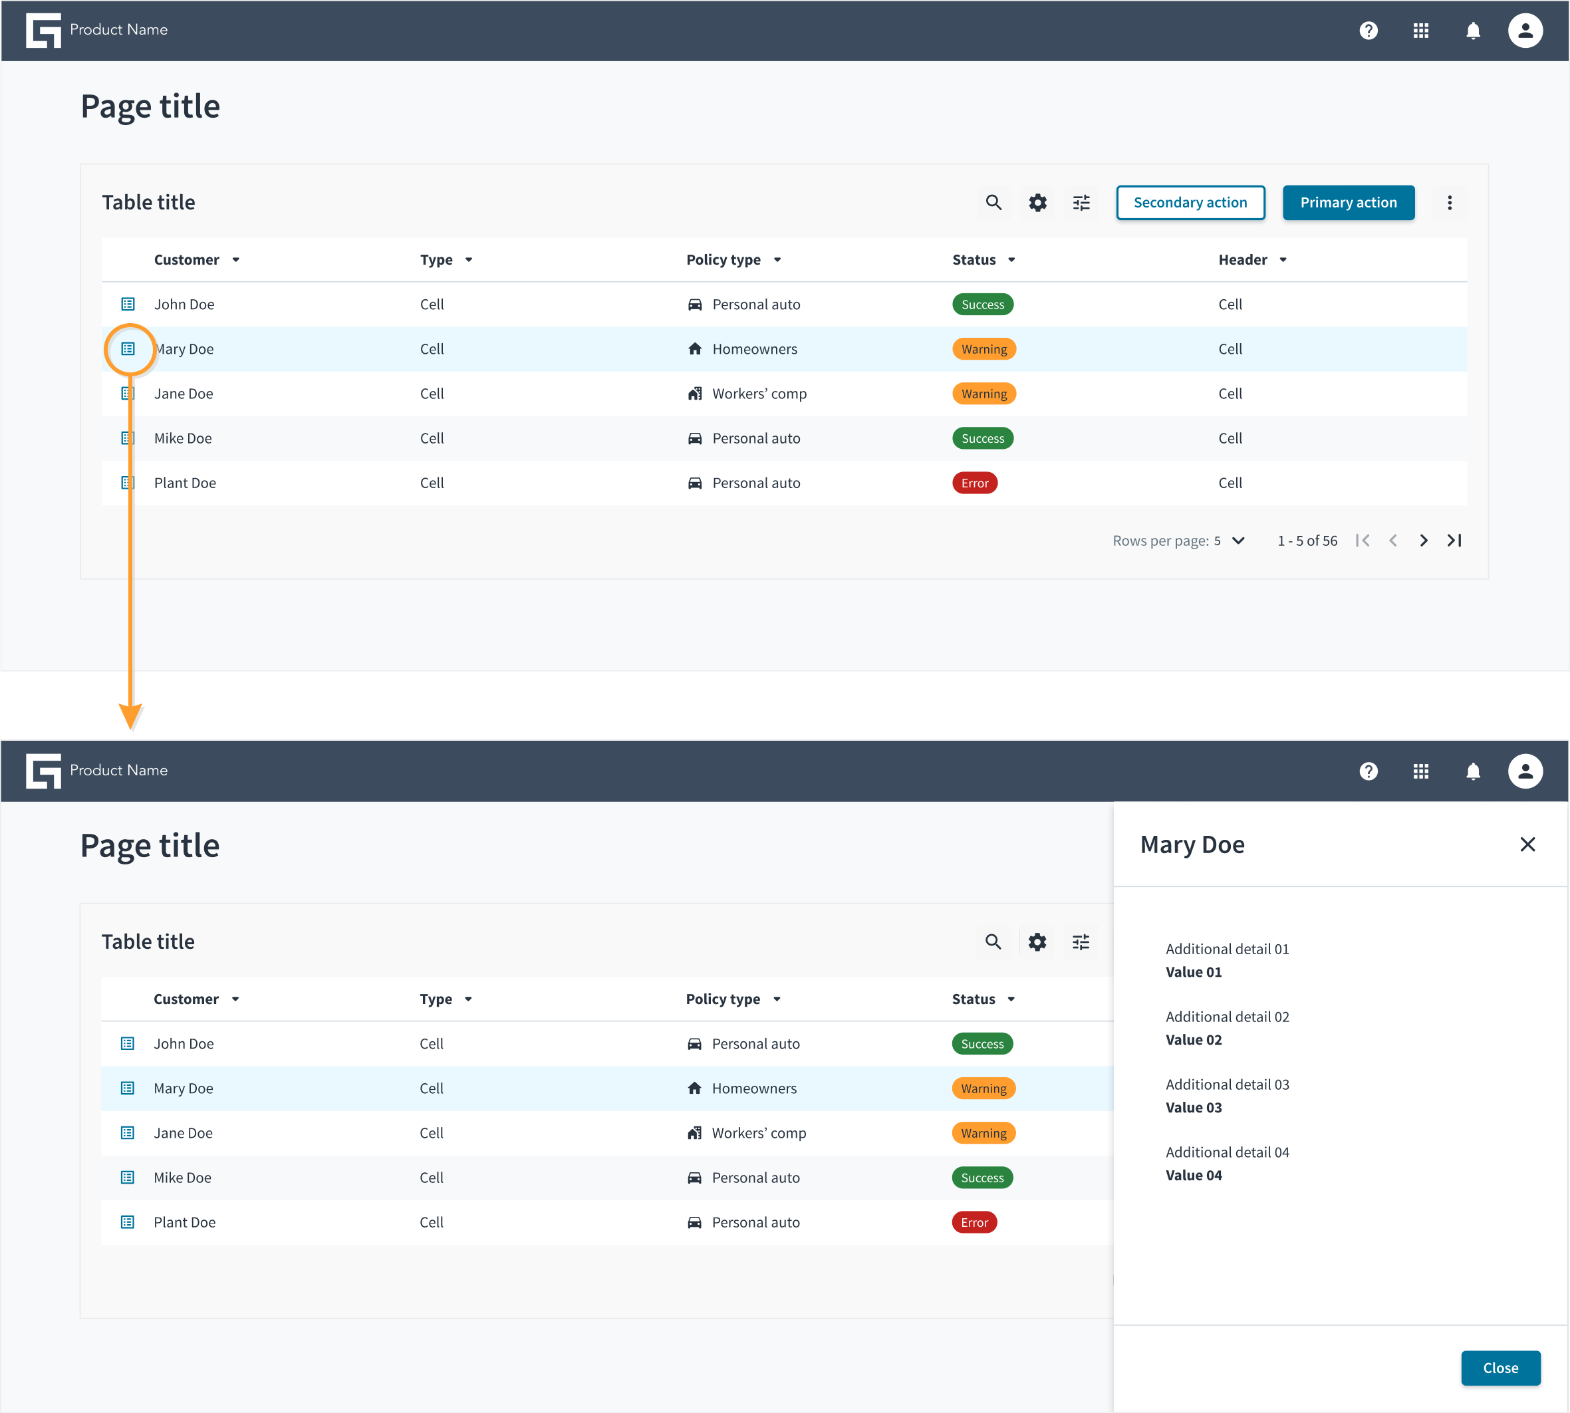Go to next page of table
Screen dimensions: 1570x1413
[x=1422, y=541]
